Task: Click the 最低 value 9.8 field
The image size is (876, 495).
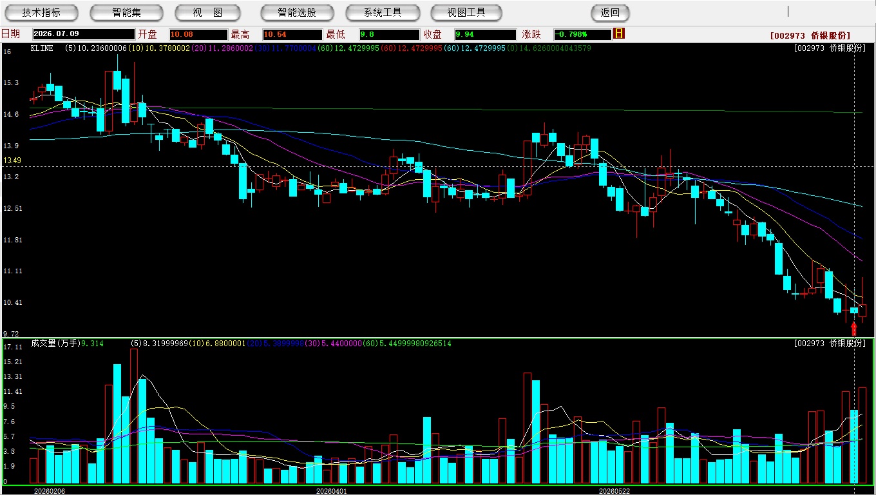Action: coord(389,34)
